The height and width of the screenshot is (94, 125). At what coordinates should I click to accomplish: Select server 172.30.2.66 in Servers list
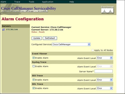[x=12, y=30]
